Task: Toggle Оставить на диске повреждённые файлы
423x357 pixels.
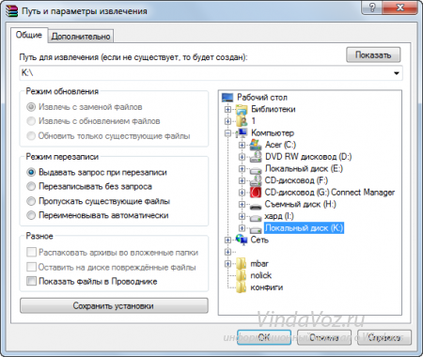Action: [31, 267]
